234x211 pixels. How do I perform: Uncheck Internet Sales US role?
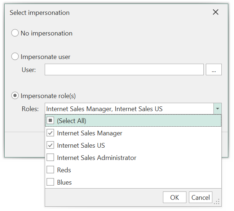pyautogui.click(x=50, y=145)
